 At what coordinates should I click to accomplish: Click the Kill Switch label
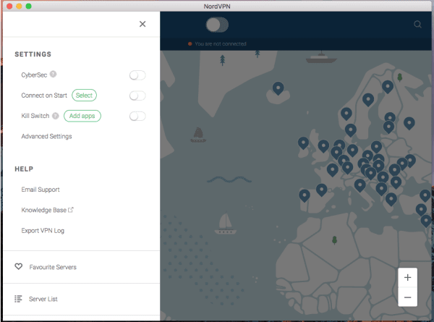35,116
